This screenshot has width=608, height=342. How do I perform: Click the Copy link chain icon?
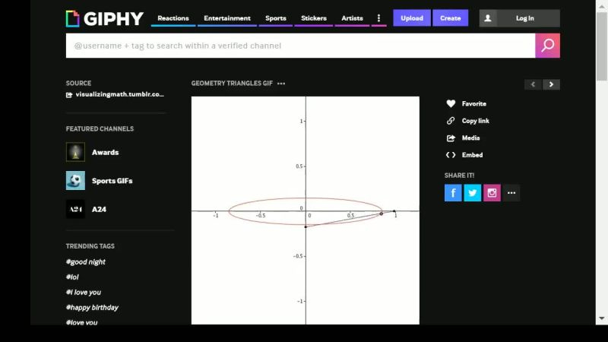click(x=451, y=121)
